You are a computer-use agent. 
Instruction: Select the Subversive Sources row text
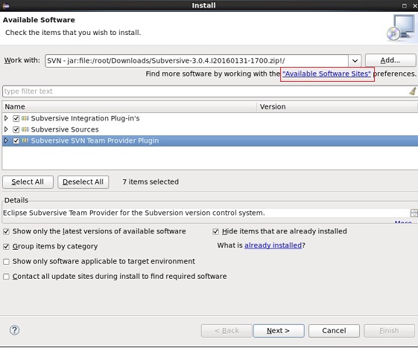65,129
